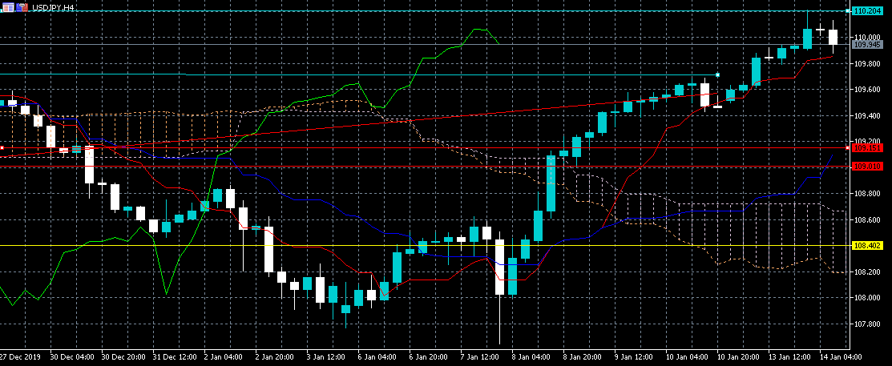Click the 6 Jan 04:00 time label

pos(376,359)
